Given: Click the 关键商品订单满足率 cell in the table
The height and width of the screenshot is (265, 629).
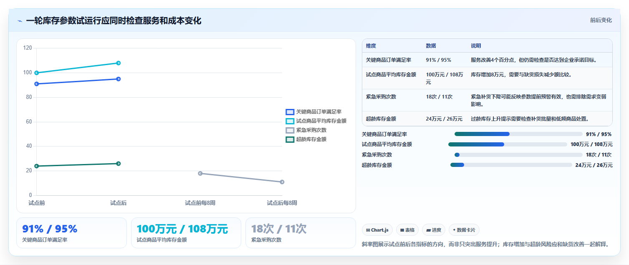Looking at the screenshot, I should coord(392,60).
